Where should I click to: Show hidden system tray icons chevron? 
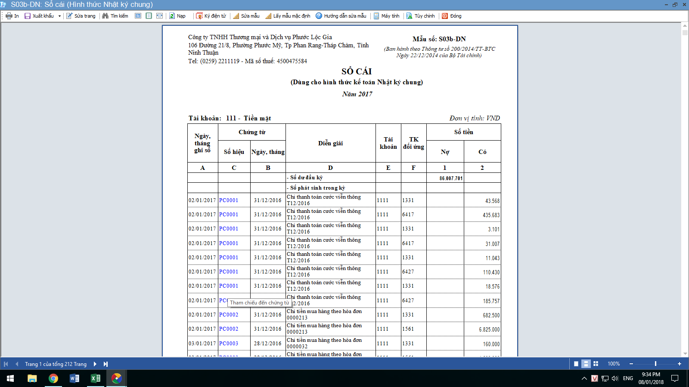pyautogui.click(x=584, y=378)
